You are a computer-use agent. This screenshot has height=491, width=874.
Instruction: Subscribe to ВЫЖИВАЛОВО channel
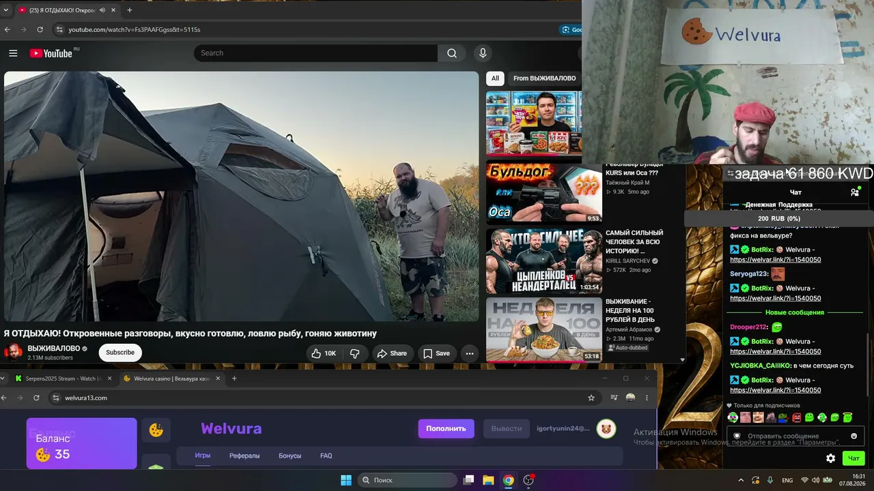tap(120, 353)
